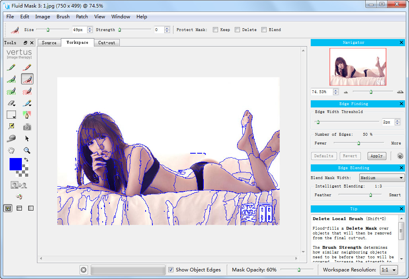Open the Patch menu
The height and width of the screenshot is (279, 409).
[x=82, y=17]
